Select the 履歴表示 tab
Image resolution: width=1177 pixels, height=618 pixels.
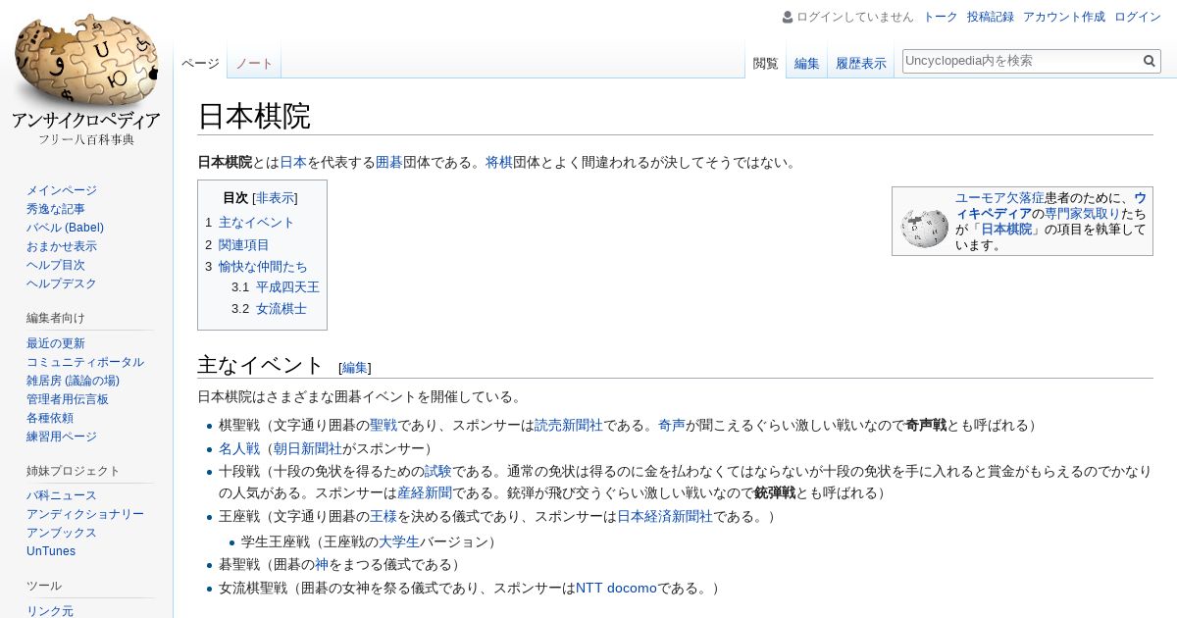click(861, 64)
